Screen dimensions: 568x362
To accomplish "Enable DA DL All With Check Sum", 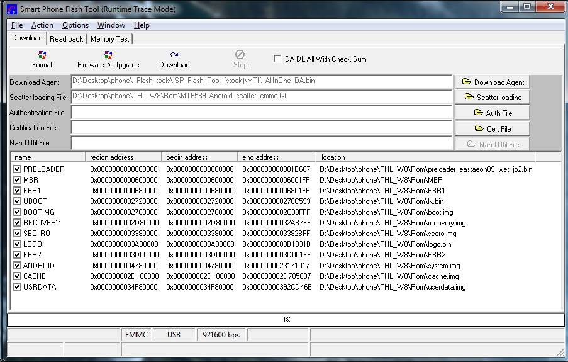I will point(277,59).
